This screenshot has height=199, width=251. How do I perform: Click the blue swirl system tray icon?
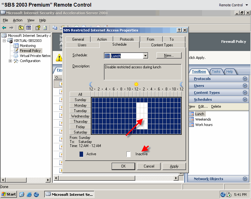(223, 195)
